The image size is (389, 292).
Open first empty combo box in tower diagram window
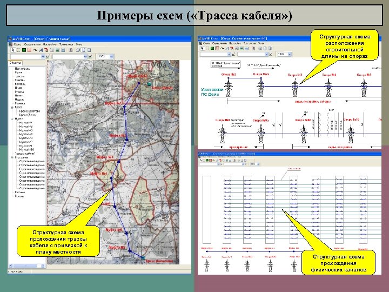pos(216,54)
